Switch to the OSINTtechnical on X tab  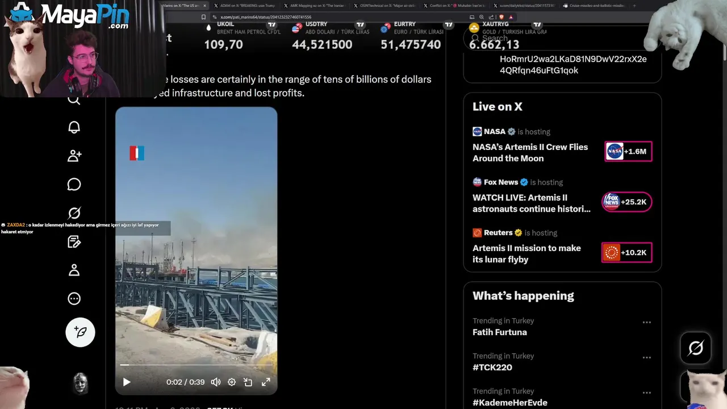click(384, 6)
